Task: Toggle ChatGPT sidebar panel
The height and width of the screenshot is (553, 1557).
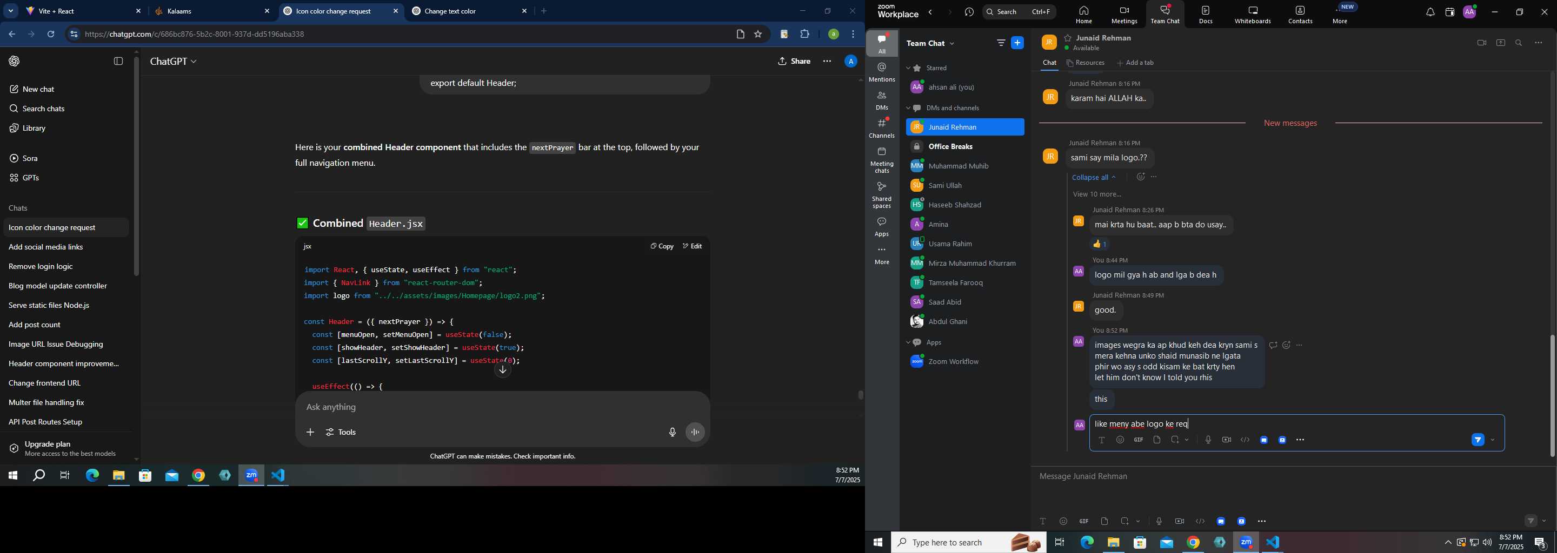Action: (x=118, y=61)
